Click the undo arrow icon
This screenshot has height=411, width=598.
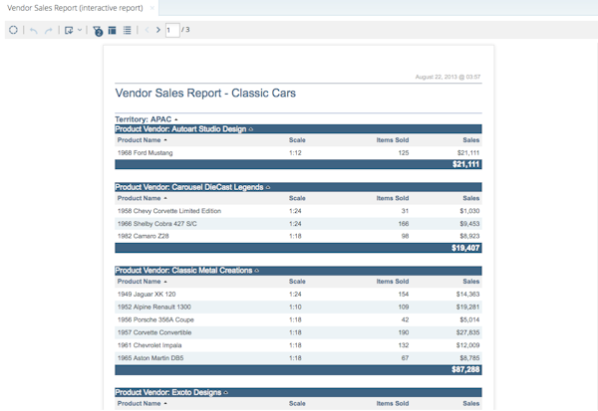tap(34, 30)
